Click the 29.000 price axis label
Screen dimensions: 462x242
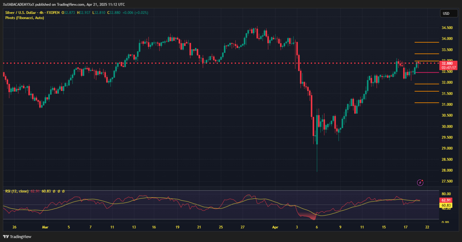(x=447, y=148)
